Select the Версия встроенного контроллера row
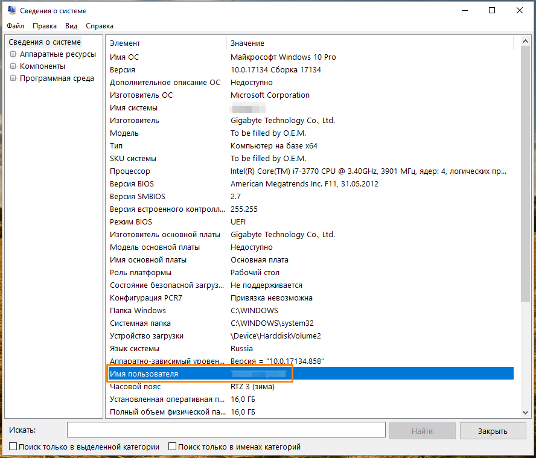The width and height of the screenshot is (536, 458). tap(310, 209)
